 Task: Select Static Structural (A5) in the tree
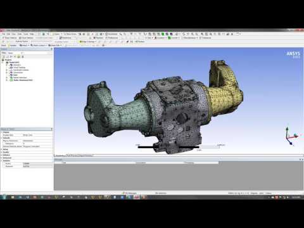[23, 80]
